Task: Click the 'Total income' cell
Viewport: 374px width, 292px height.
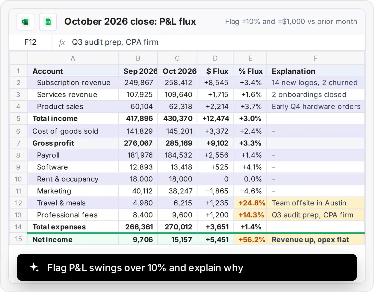Action: click(x=73, y=118)
